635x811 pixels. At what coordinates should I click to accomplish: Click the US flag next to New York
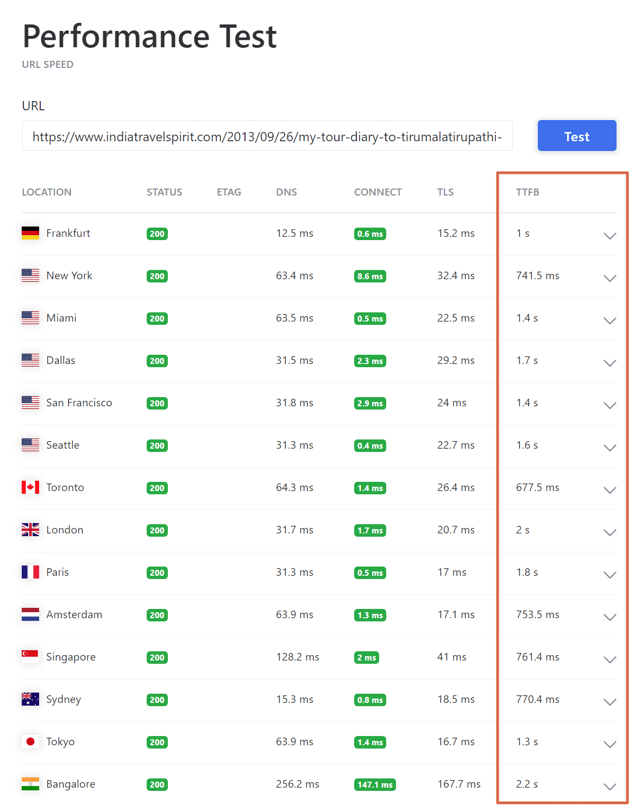(30, 275)
